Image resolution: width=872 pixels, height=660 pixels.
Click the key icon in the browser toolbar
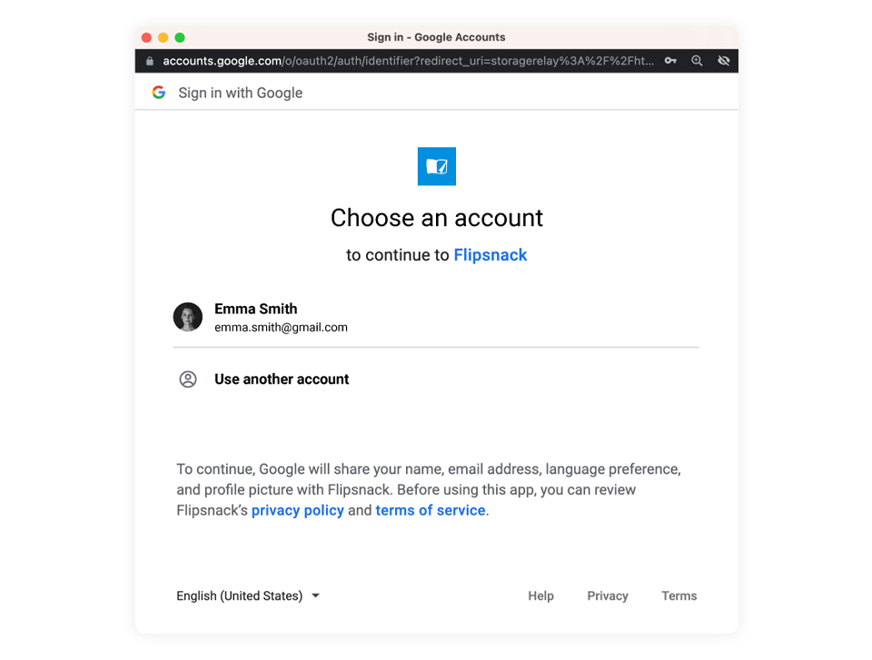(669, 60)
